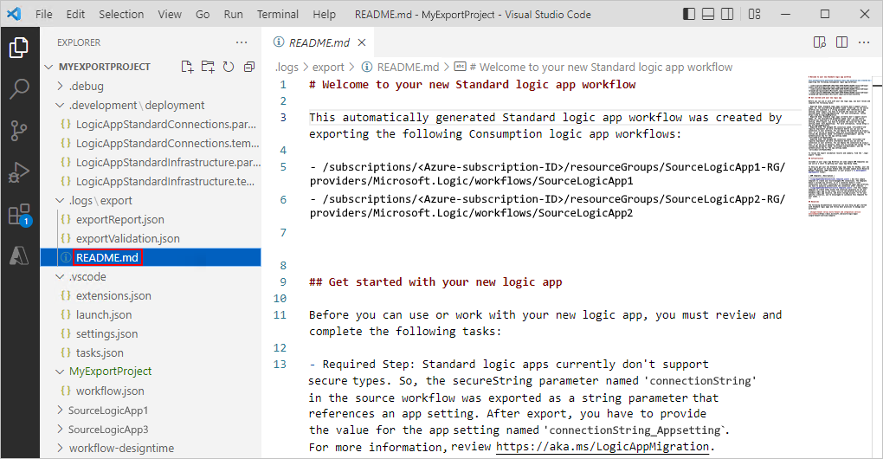Click line number 9 in gutter

coord(283,282)
